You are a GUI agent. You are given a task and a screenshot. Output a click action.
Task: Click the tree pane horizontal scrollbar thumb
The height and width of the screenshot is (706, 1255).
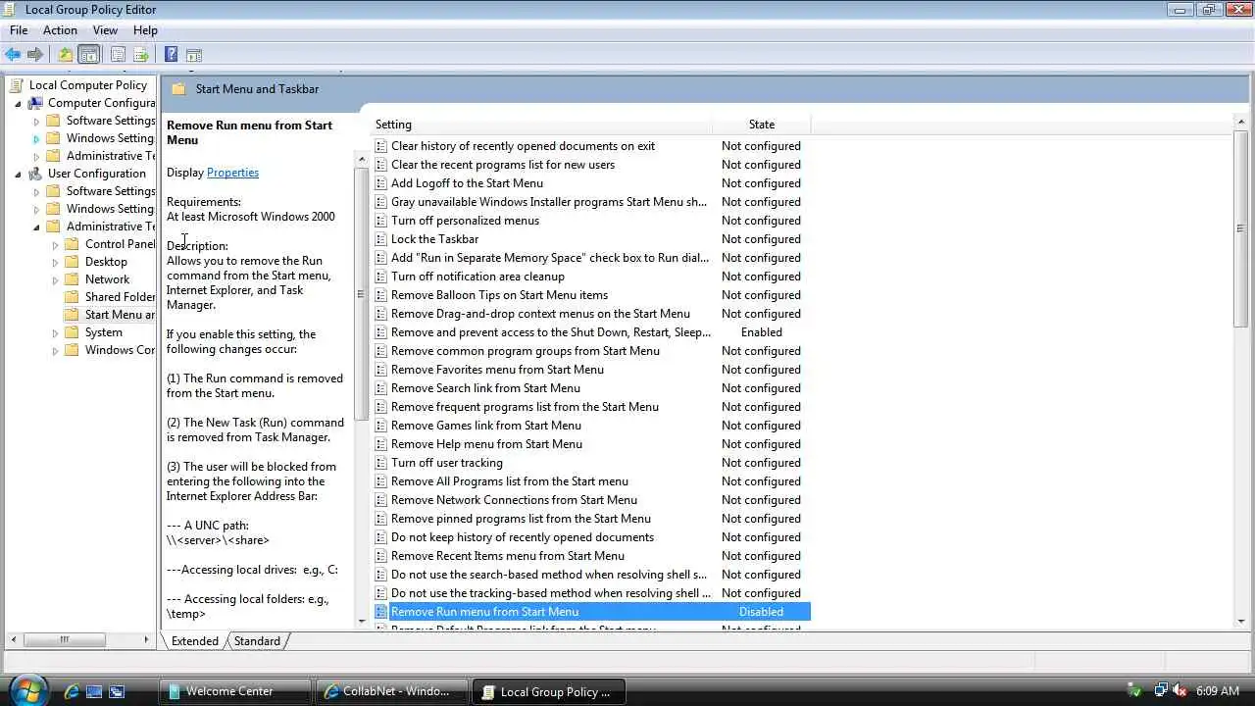click(x=65, y=640)
